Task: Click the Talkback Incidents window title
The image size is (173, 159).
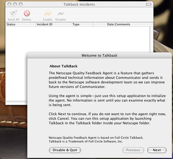Action: [x=79, y=4]
